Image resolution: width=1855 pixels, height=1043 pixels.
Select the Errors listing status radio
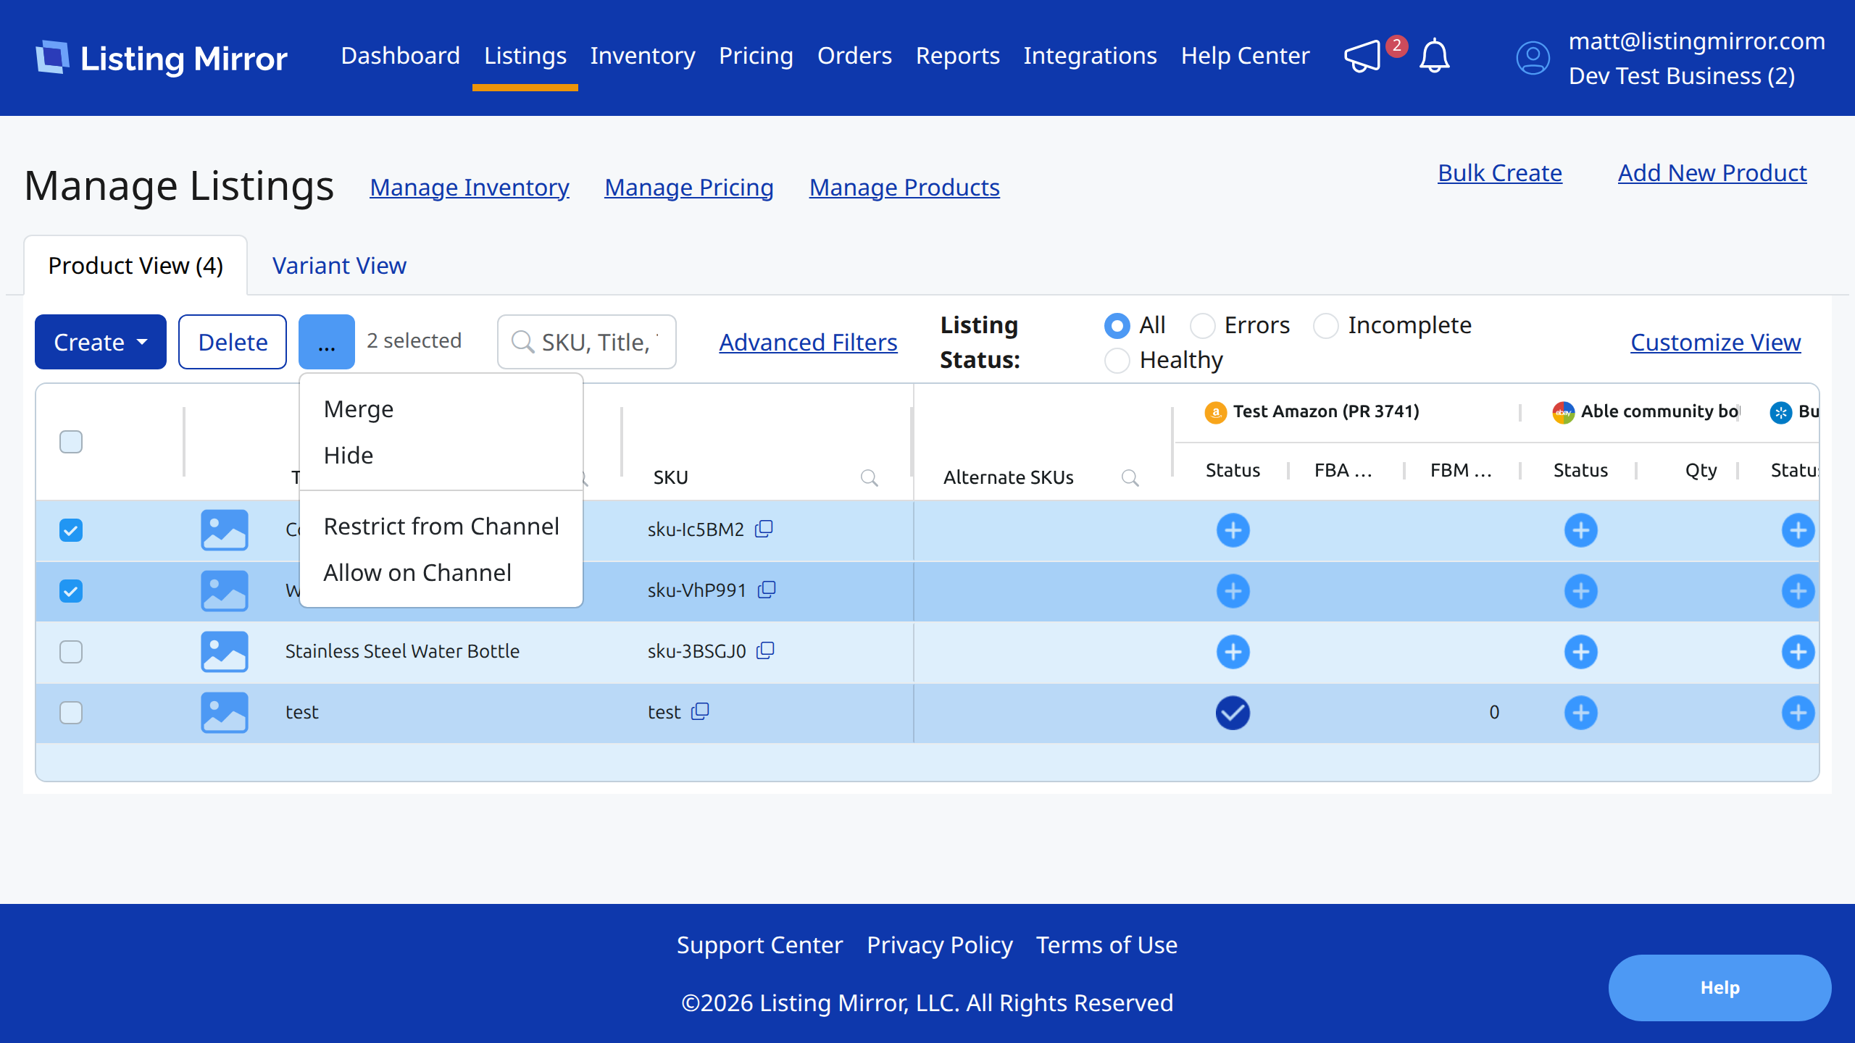(1202, 326)
